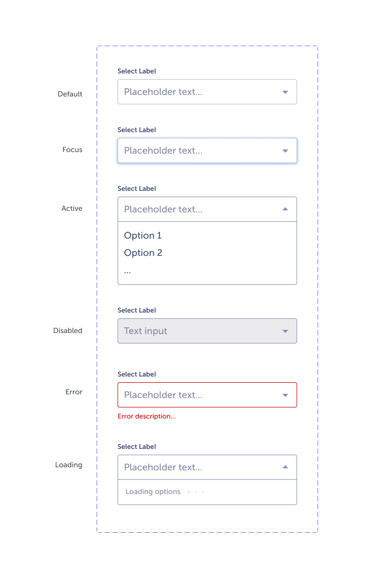Screen dimensions: 369x580
Task: Click the red 'Error description...' text
Action: pos(146,416)
